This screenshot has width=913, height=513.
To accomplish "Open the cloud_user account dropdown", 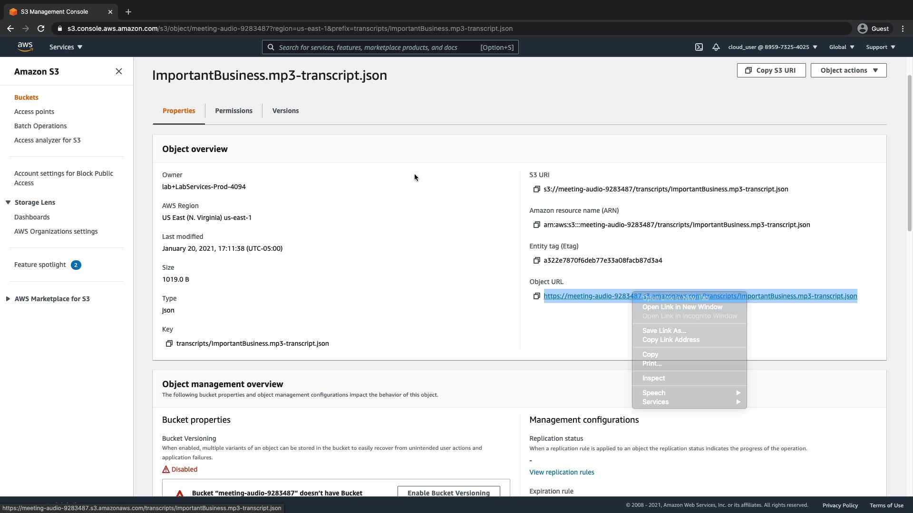I will coord(772,47).
